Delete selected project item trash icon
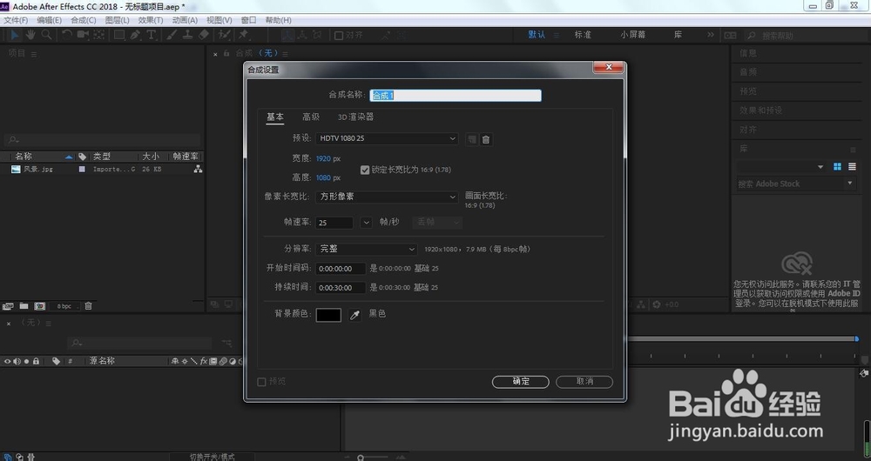This screenshot has height=461, width=871. click(x=88, y=305)
